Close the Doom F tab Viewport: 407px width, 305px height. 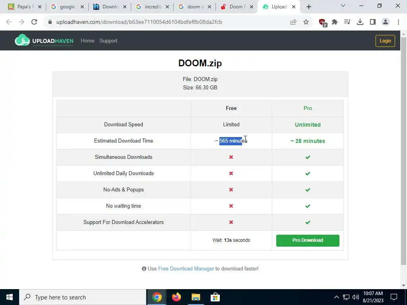click(252, 7)
